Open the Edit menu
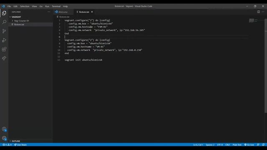Viewport: 267px width, 150px height. pyautogui.click(x=15, y=6)
